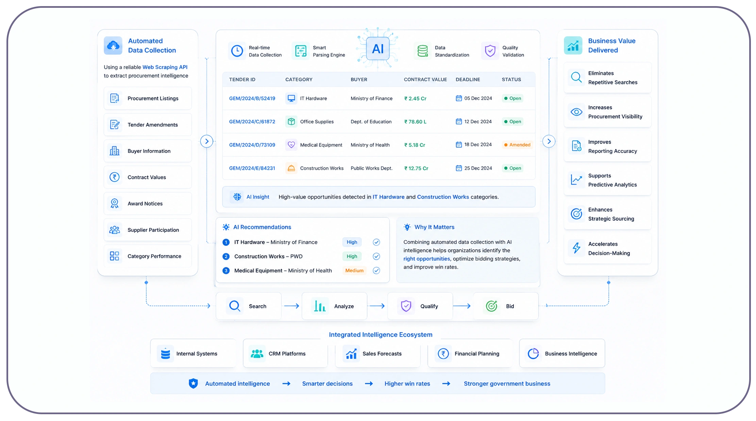Click the Sales Forecasts chart icon

tap(351, 353)
